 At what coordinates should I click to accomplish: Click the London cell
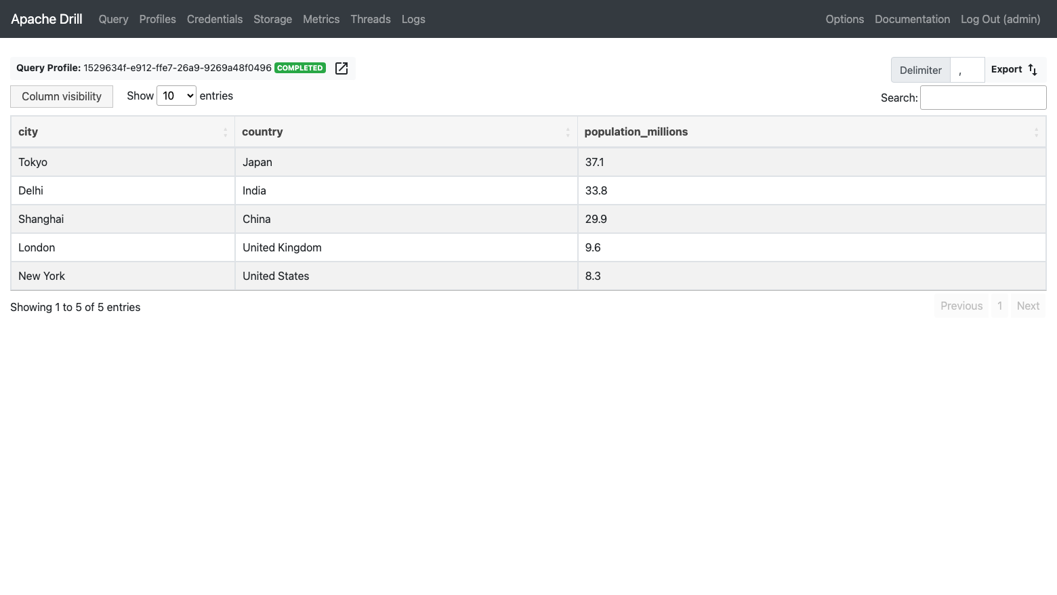[x=123, y=247]
